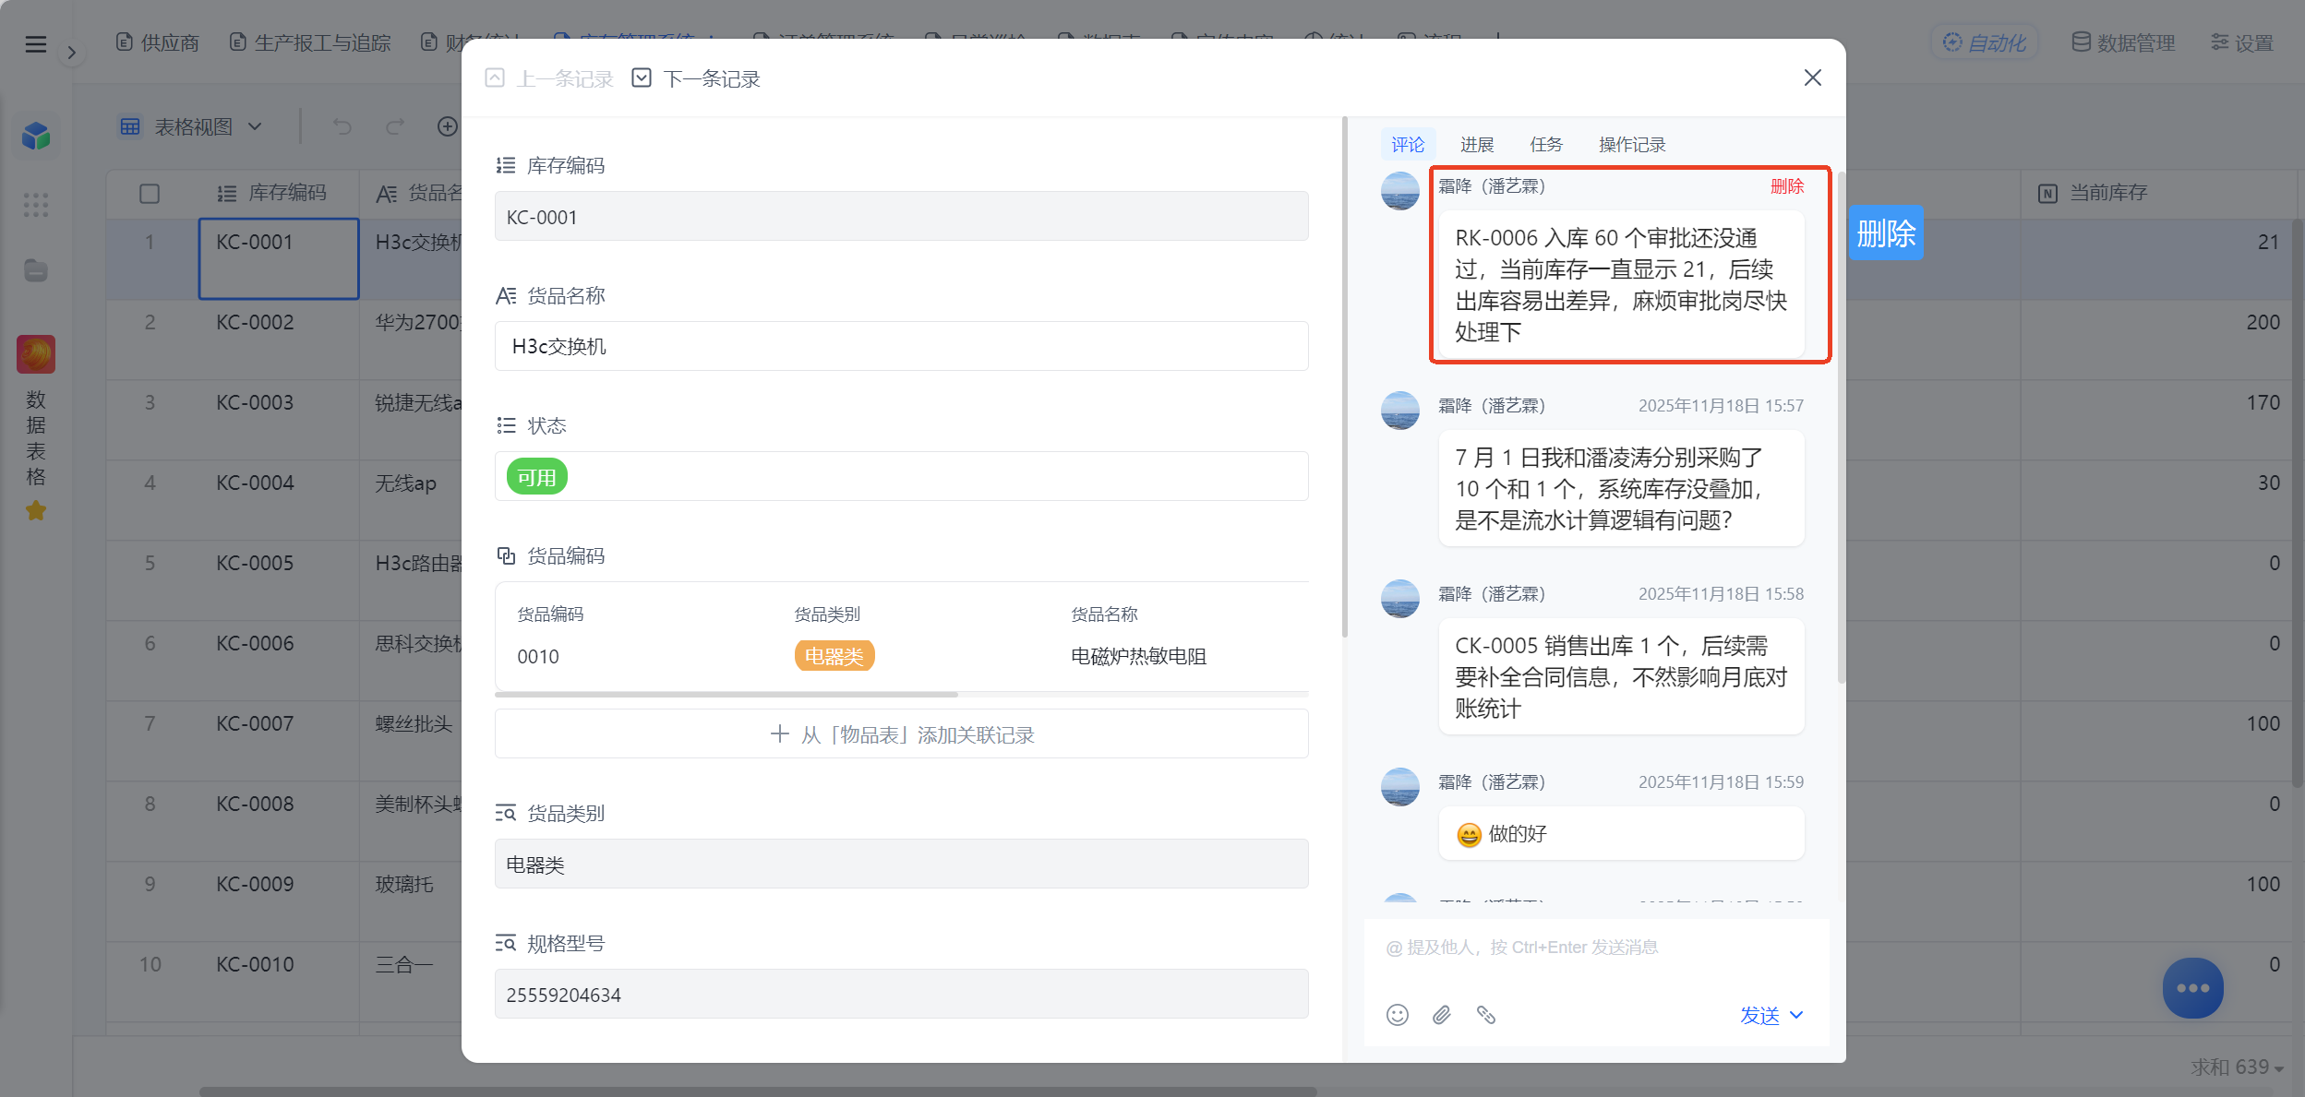Click the green 可用 status tag
The image size is (2305, 1097).
pos(536,477)
